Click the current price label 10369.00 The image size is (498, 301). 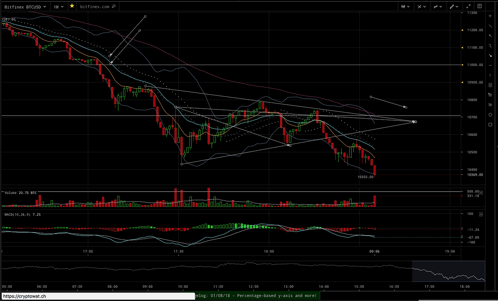(x=475, y=175)
